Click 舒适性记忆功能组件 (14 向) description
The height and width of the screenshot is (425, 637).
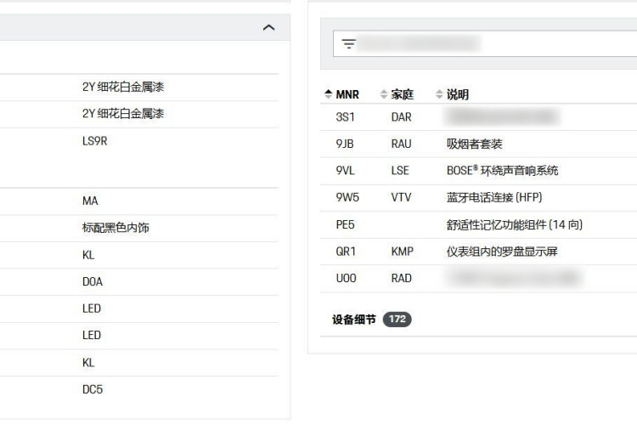pyautogui.click(x=515, y=225)
